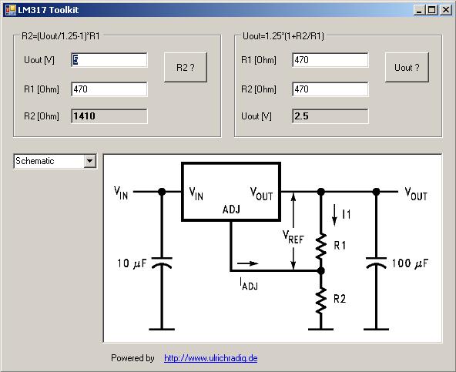
Task: Click the R1 resistor symbol in schematic
Action: 320,246
